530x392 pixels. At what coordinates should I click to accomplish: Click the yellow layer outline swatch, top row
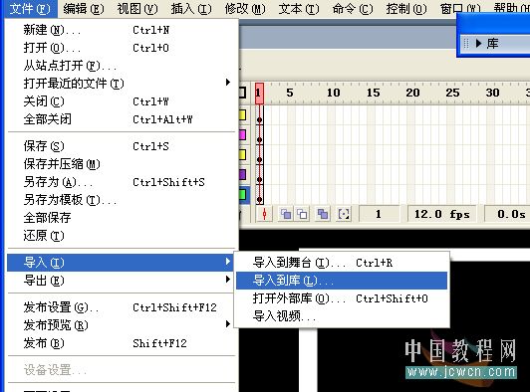tap(243, 115)
